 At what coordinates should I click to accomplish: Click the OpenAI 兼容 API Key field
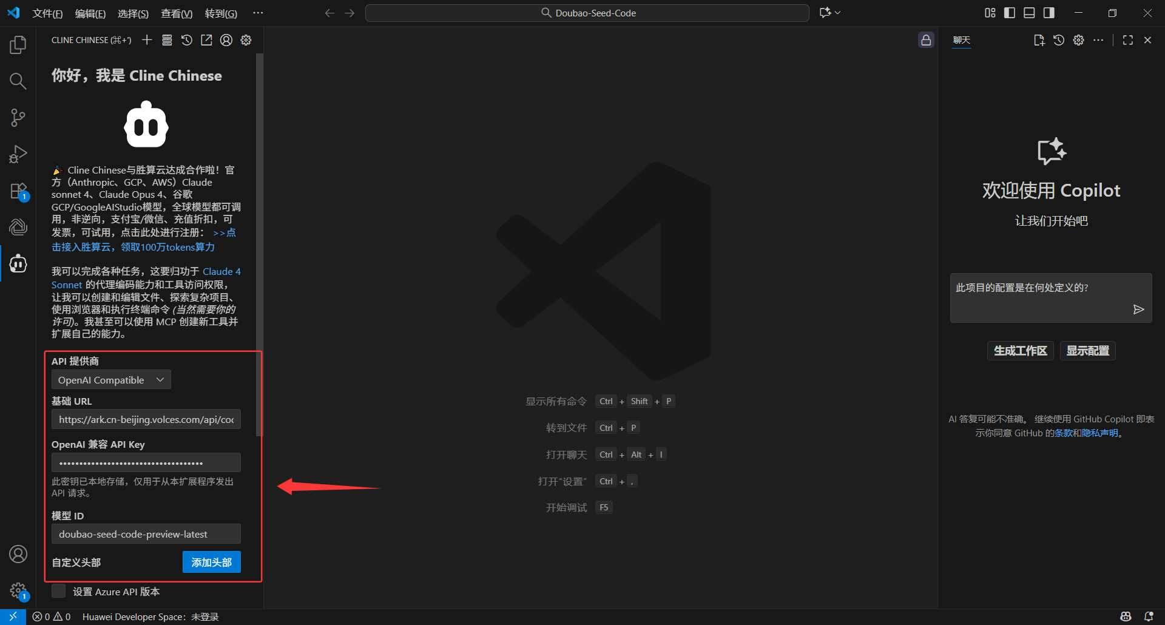(x=146, y=462)
